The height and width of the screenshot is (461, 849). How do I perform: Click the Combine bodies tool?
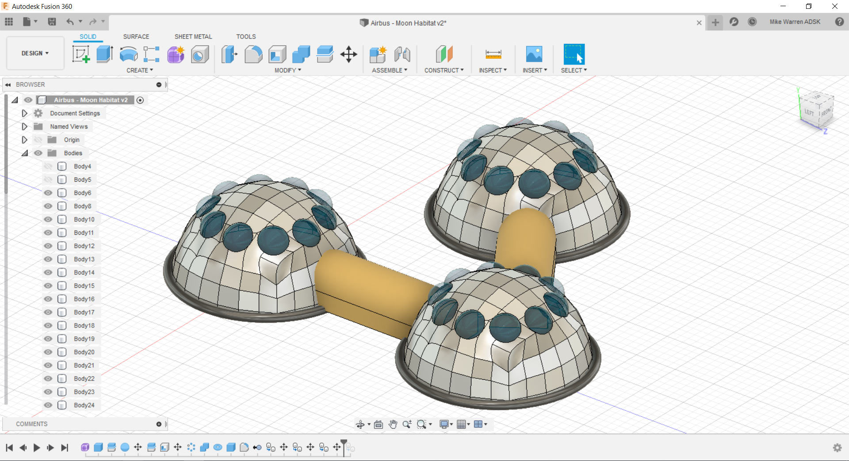coord(301,54)
